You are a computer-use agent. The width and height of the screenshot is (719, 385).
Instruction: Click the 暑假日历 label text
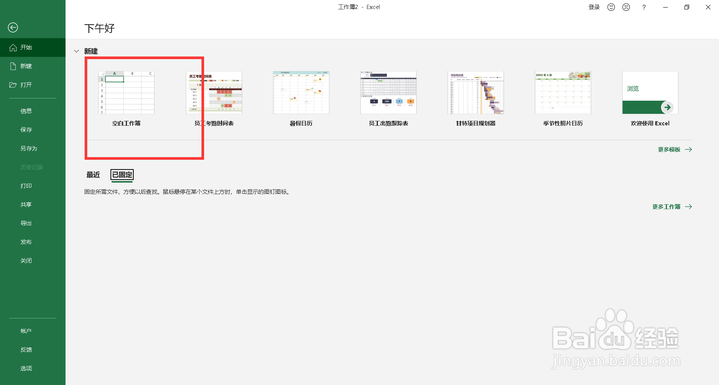point(301,123)
